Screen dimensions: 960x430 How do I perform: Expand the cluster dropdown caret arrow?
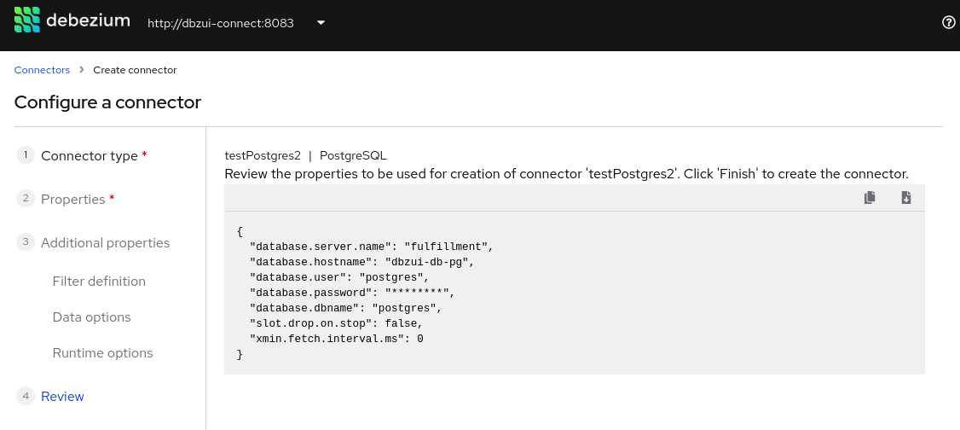coord(321,23)
